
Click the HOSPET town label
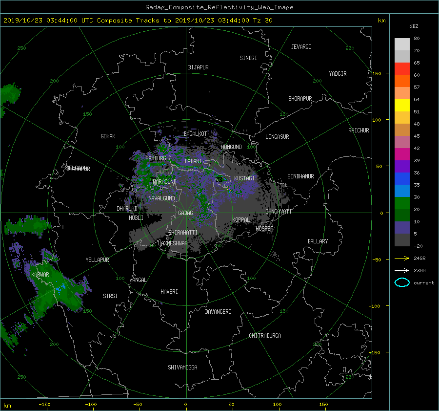pyautogui.click(x=264, y=229)
